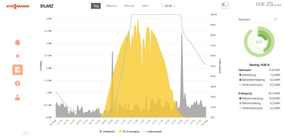This screenshot has width=284, height=137.
Task: Switch to the Jahr tab
Action: click(145, 6)
